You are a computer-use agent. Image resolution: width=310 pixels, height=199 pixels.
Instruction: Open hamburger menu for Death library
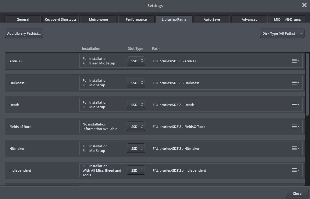point(295,105)
